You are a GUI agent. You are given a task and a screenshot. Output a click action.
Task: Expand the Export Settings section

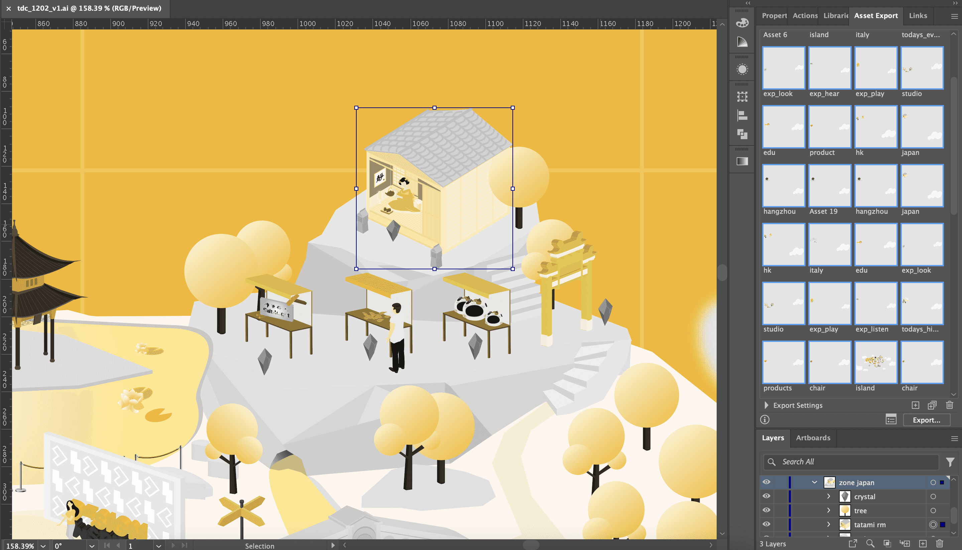click(766, 405)
